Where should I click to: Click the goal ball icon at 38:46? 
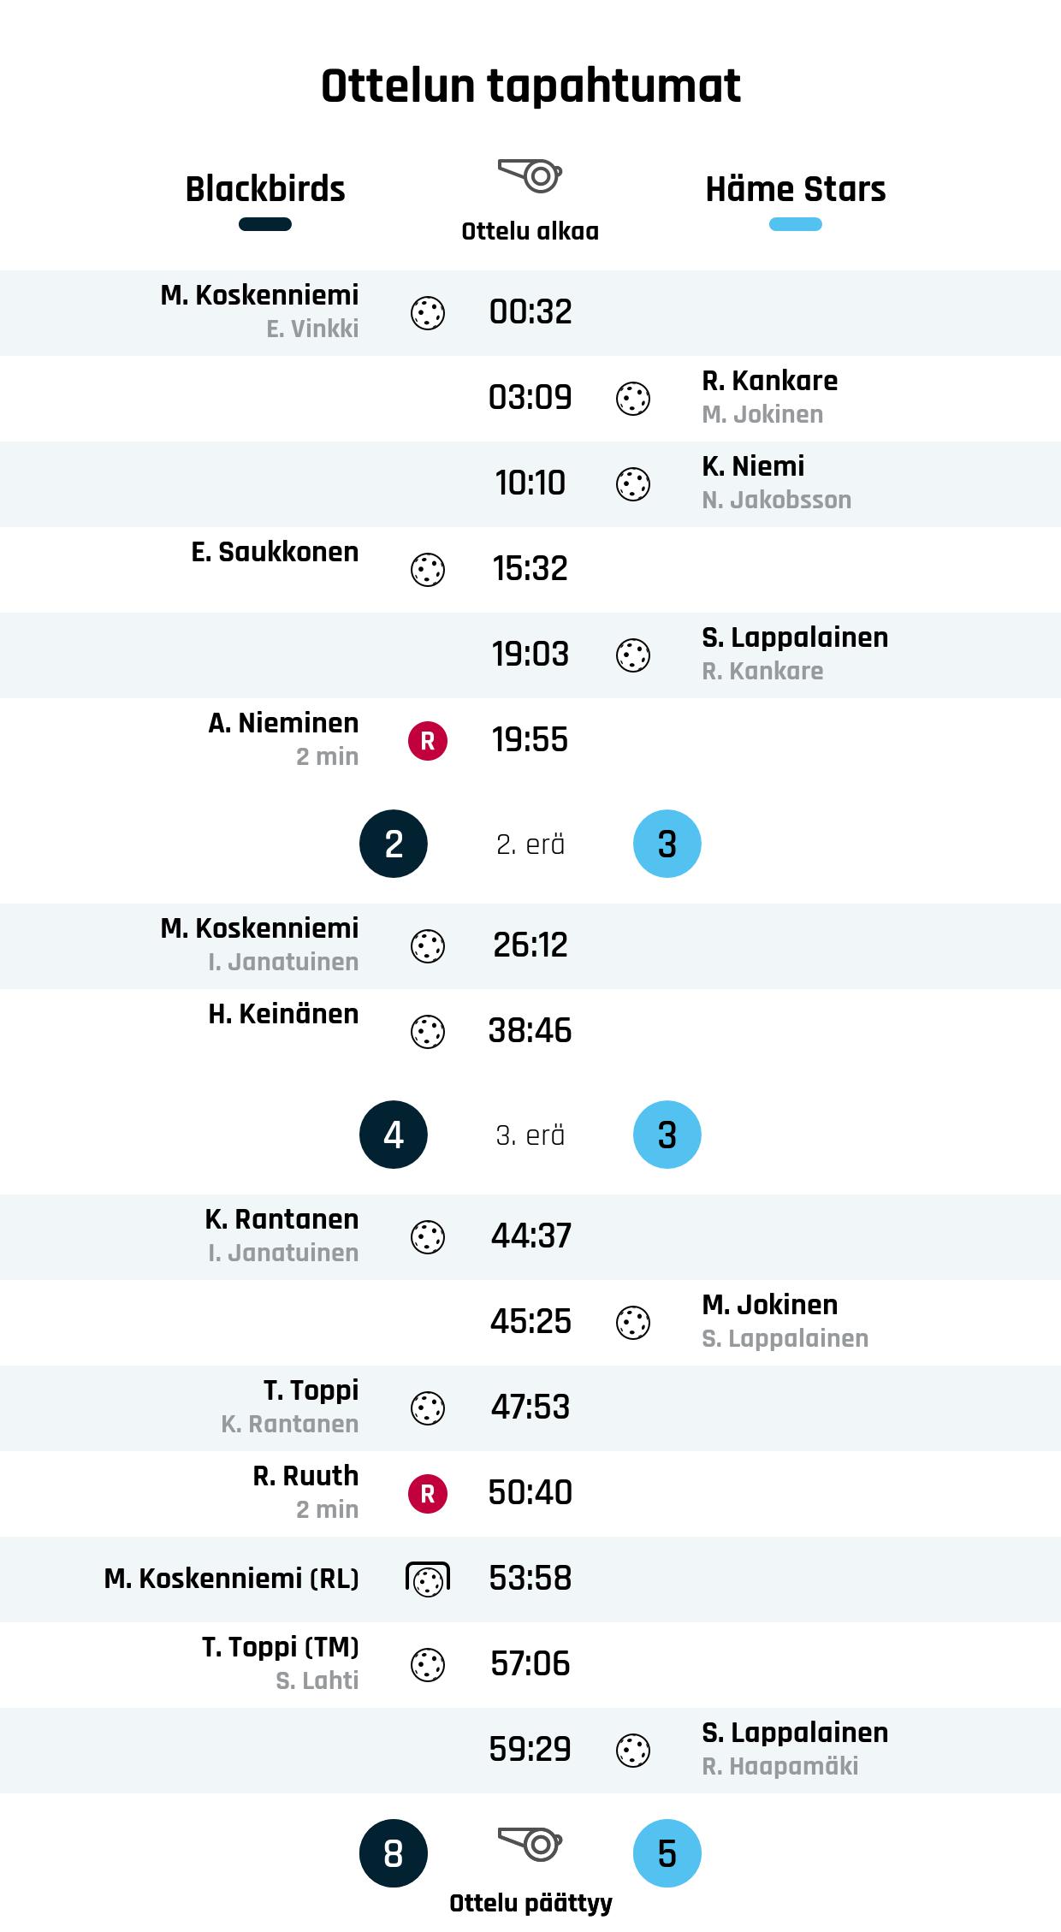[x=428, y=1032]
